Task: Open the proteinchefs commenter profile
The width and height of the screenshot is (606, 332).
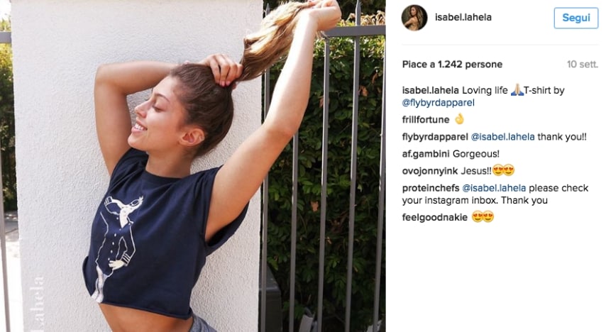Action: 431,188
